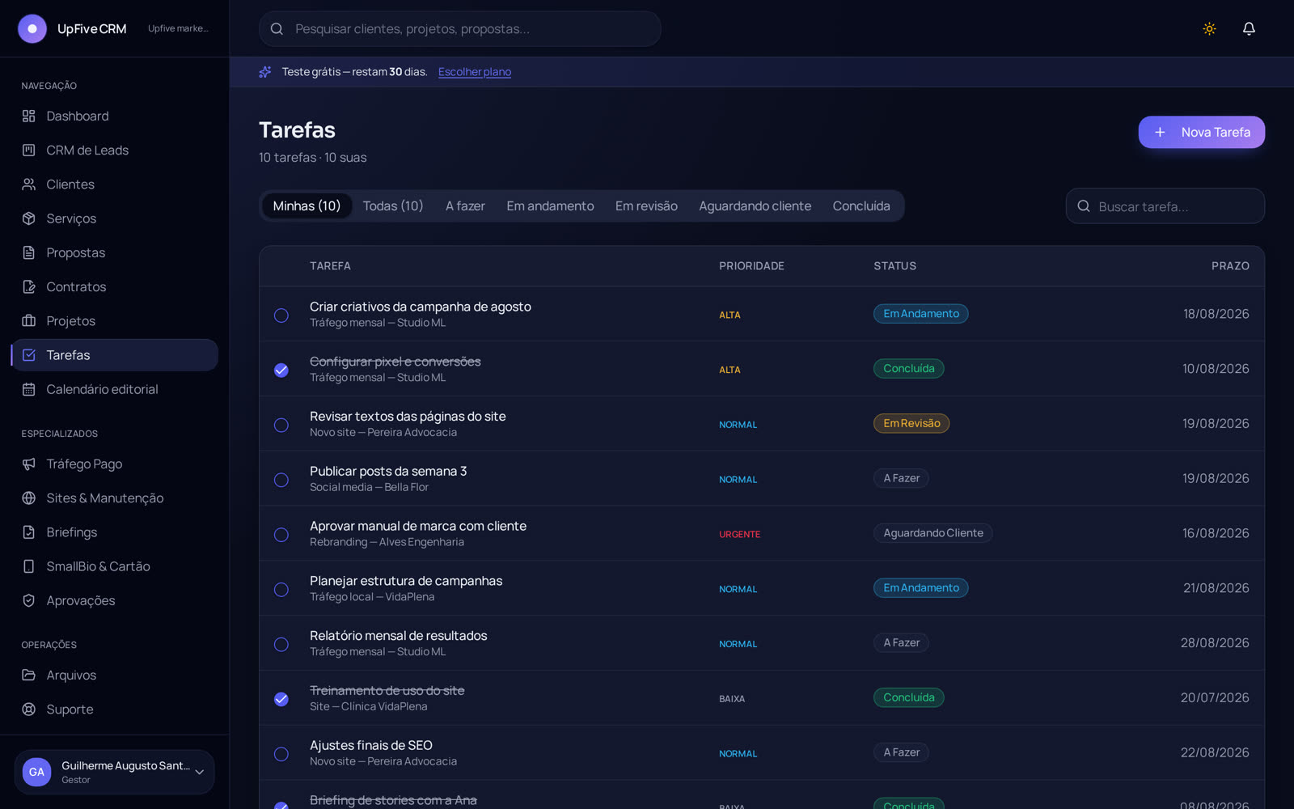Focus the 'Buscar tarefa...' field
1294x809 pixels.
click(1165, 206)
